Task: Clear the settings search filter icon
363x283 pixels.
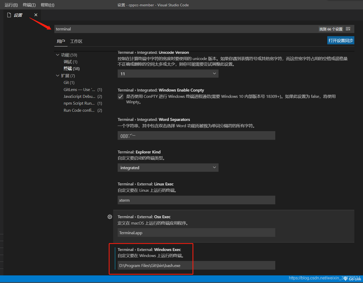Action: point(348,29)
